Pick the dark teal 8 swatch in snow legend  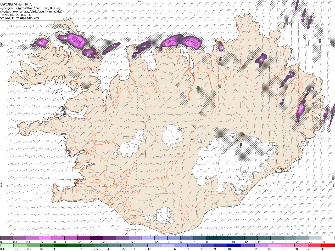tap(212, 238)
